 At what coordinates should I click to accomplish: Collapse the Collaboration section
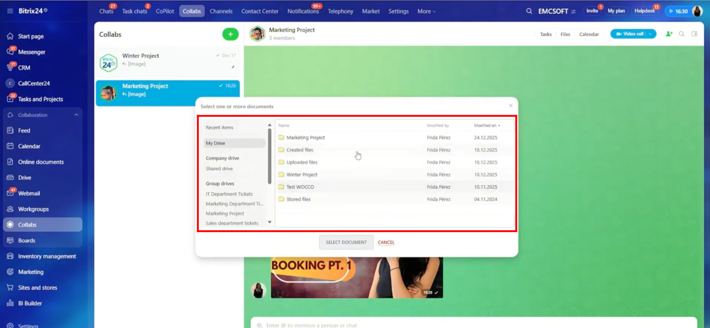coord(76,115)
